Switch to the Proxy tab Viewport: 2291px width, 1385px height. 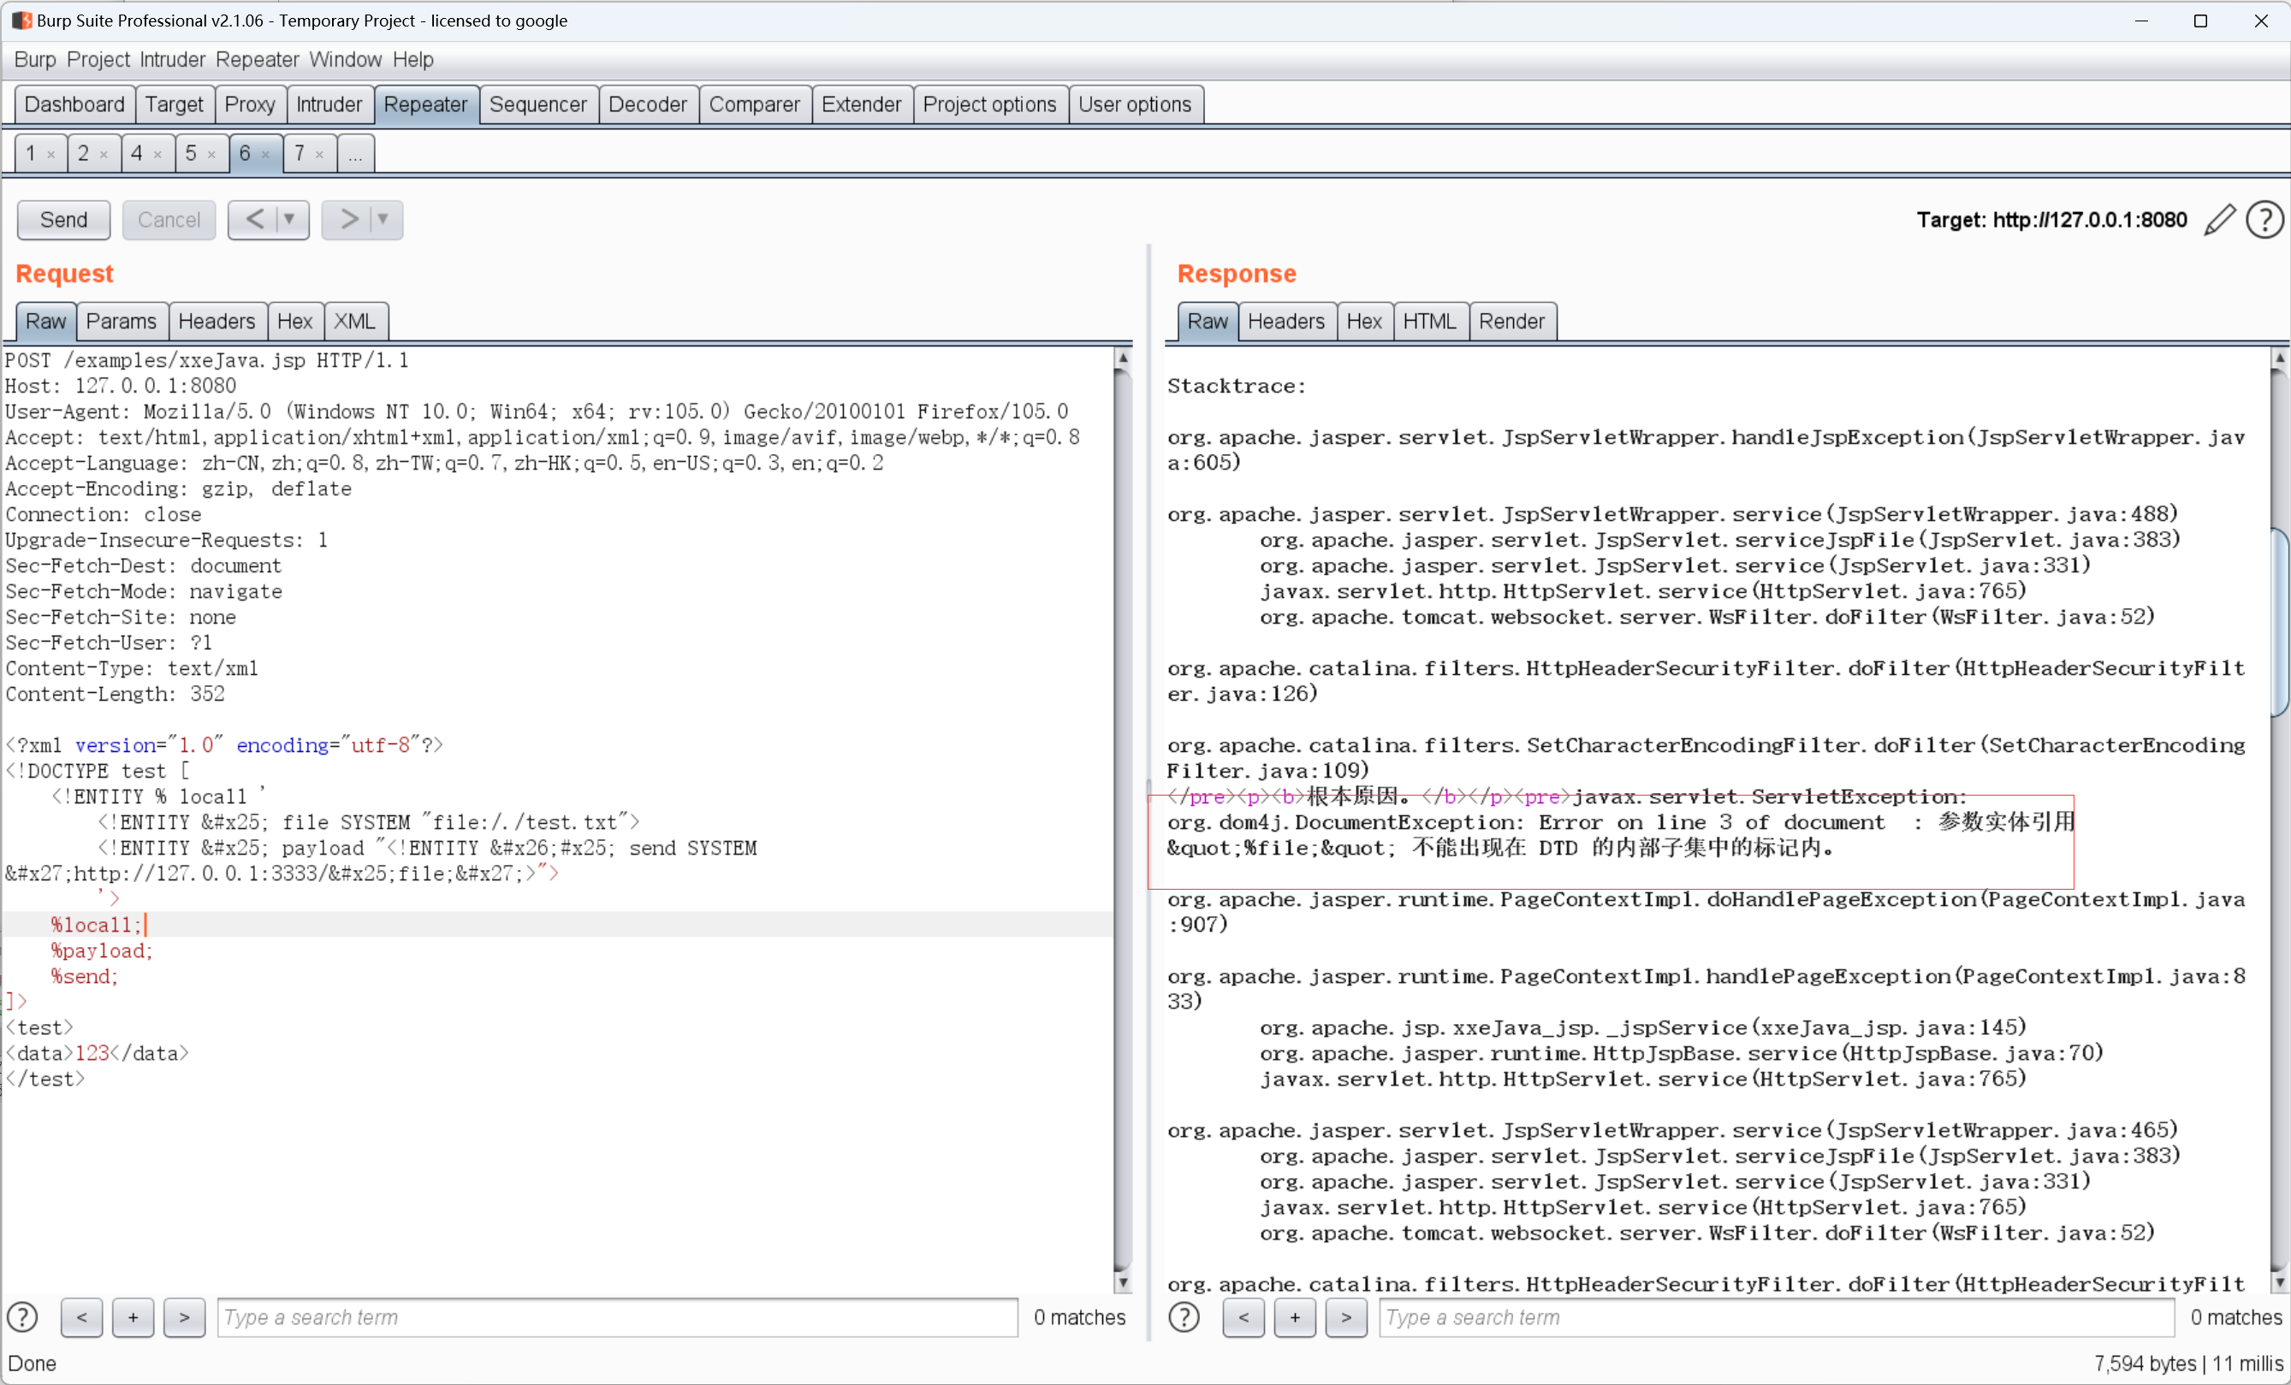tap(250, 104)
